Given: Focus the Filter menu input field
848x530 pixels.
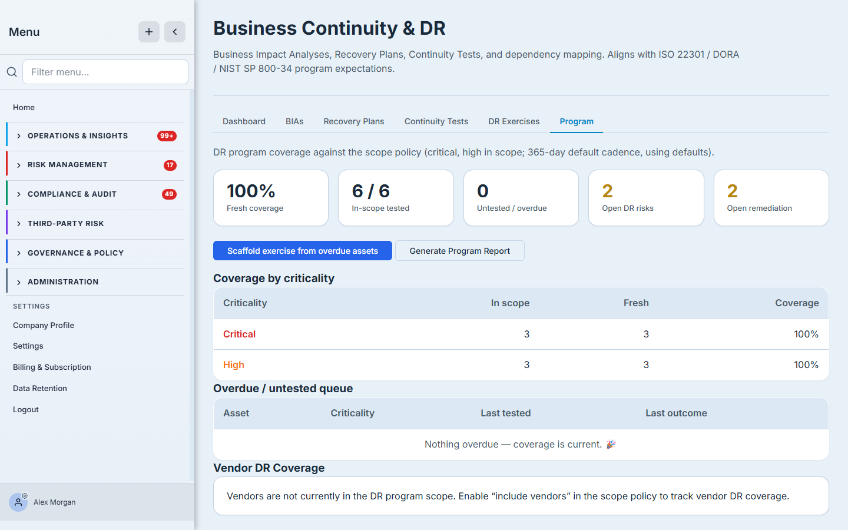Looking at the screenshot, I should point(105,72).
